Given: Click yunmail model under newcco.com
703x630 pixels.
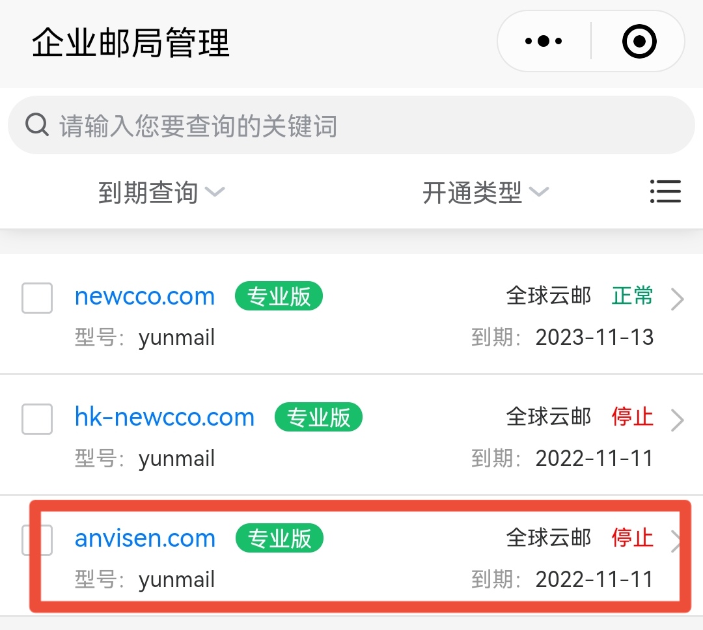Looking at the screenshot, I should (176, 338).
